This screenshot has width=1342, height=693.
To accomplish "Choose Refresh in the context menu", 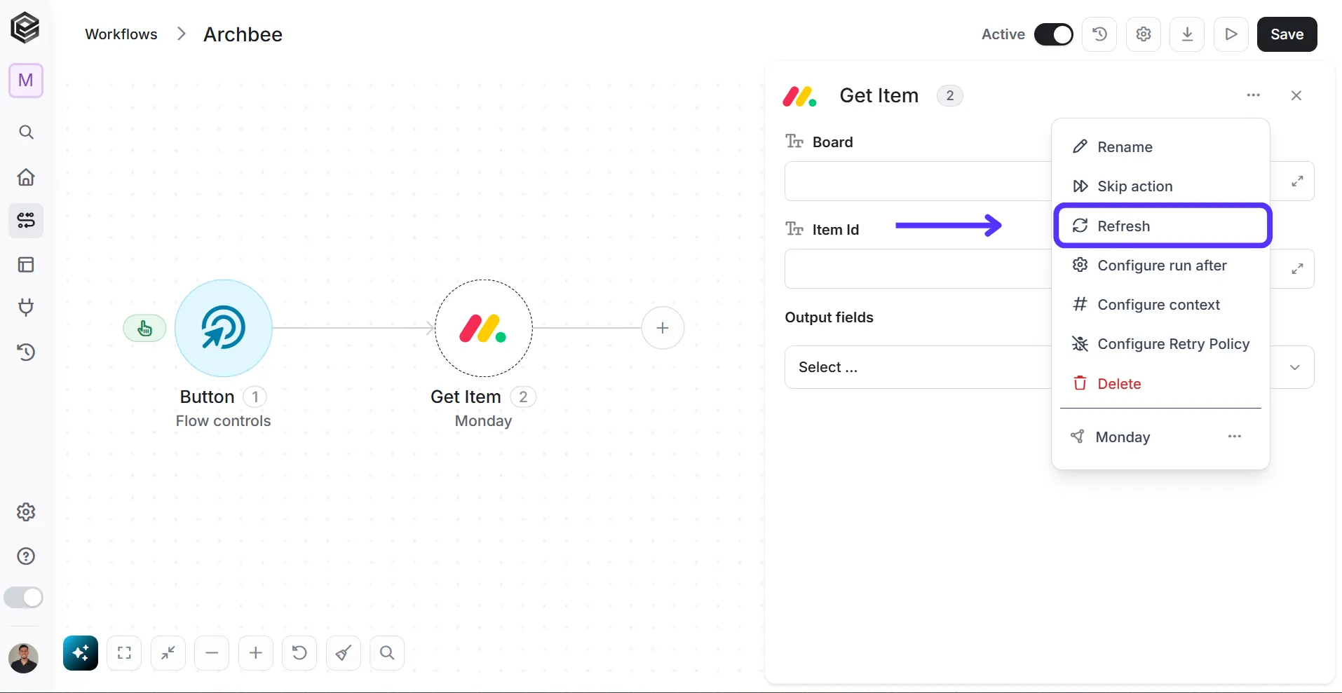I will click(1162, 226).
